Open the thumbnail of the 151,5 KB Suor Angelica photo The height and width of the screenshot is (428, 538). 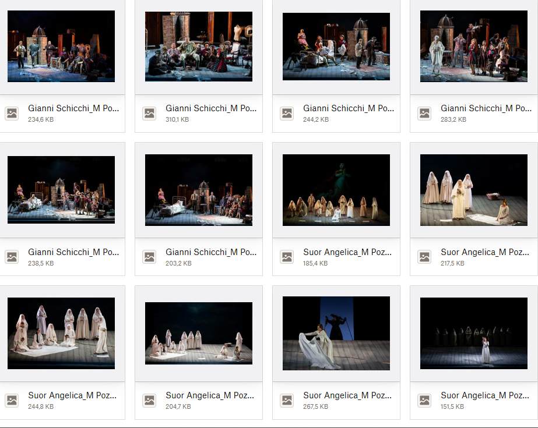474,334
